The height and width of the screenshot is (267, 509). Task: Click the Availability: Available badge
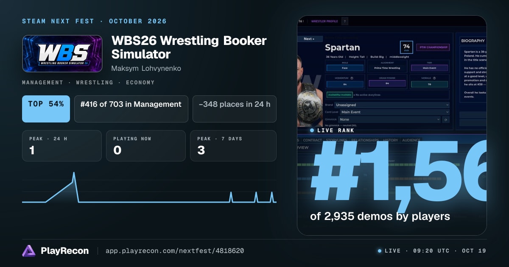(x=339, y=95)
